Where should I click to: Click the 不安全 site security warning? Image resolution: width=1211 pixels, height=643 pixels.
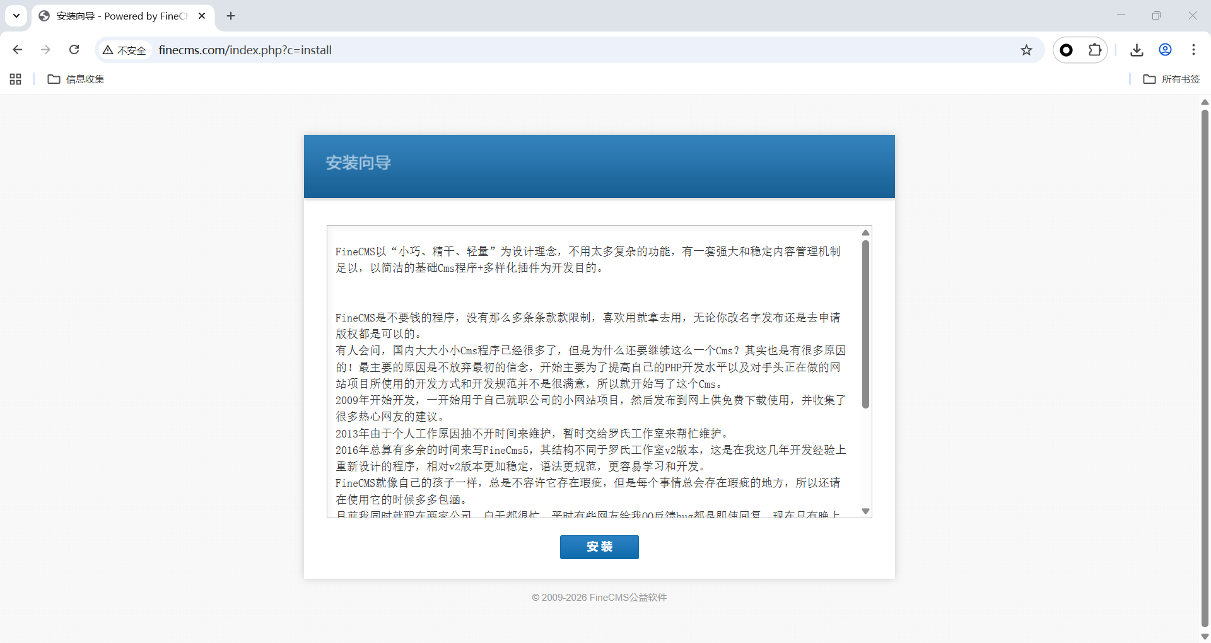coord(124,50)
